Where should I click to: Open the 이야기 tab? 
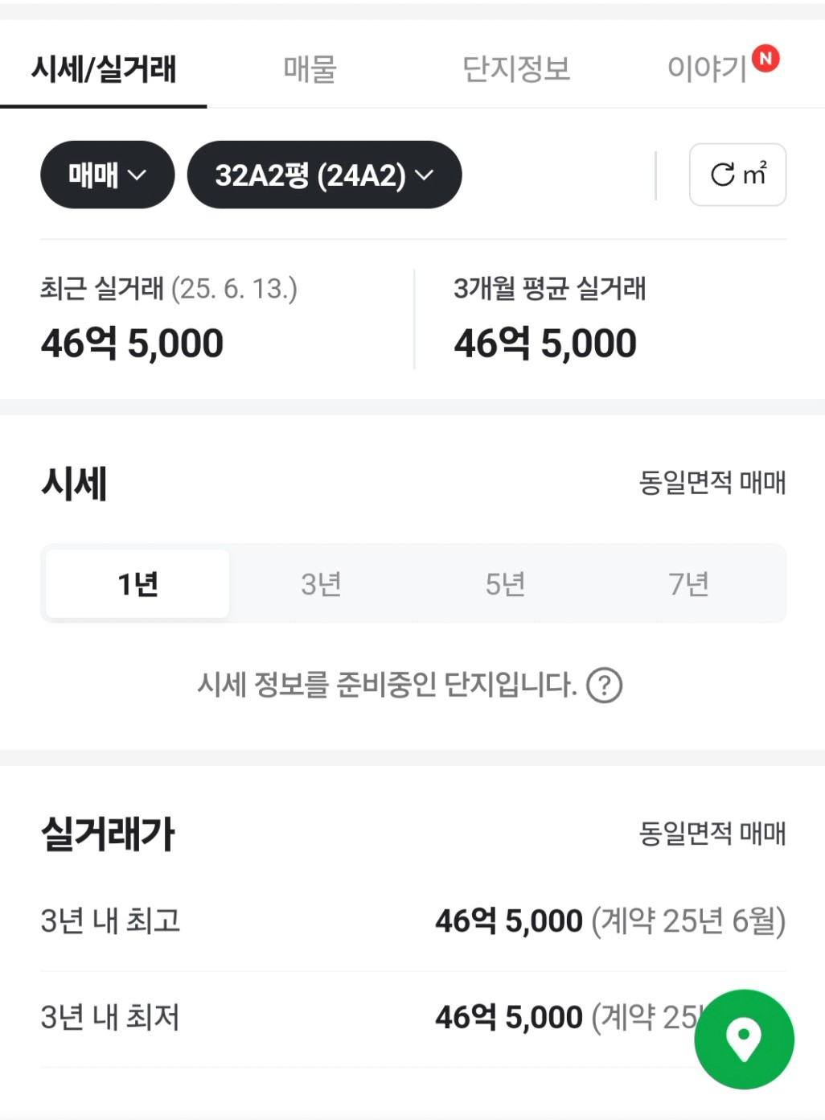click(x=708, y=68)
